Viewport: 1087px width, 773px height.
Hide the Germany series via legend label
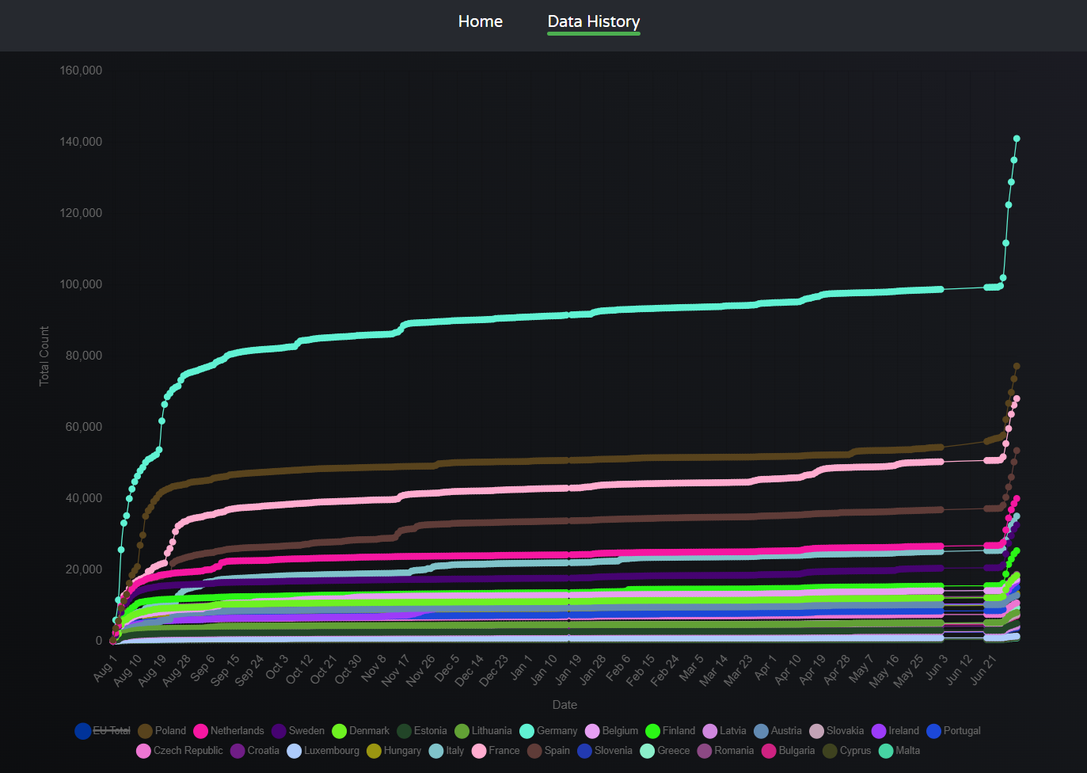557,730
